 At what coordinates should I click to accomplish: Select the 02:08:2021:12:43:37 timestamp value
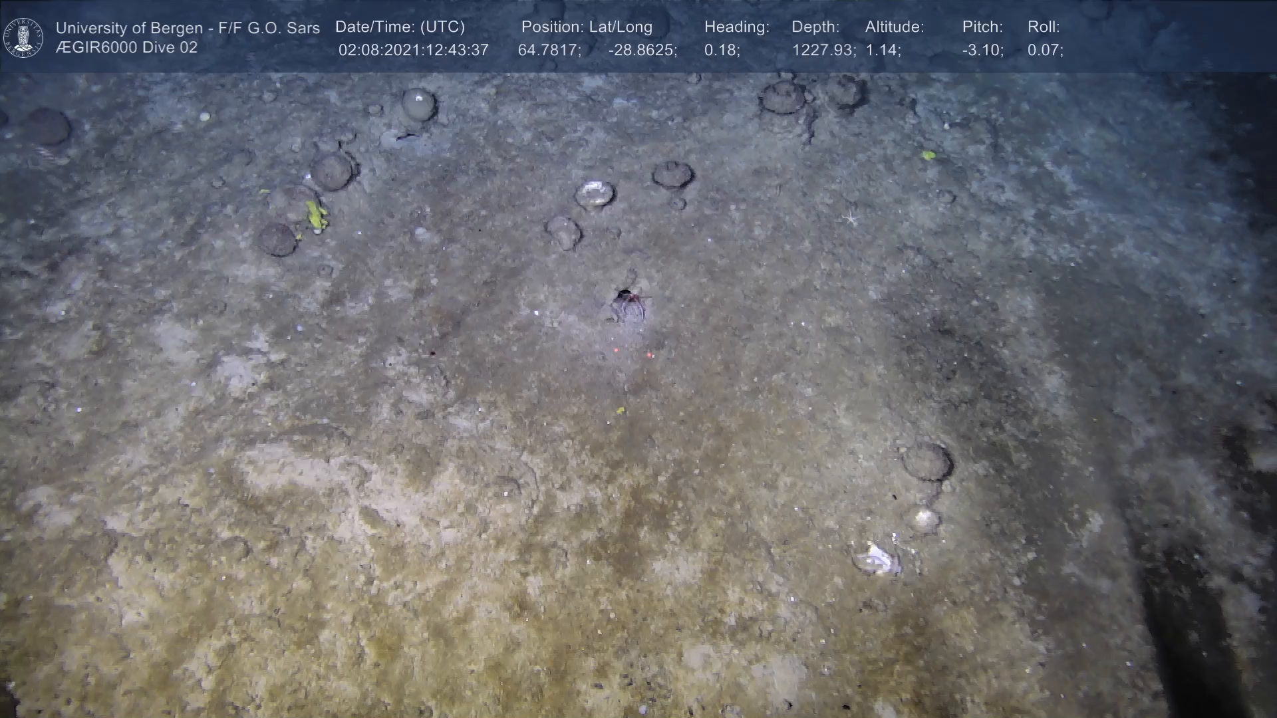tap(413, 50)
